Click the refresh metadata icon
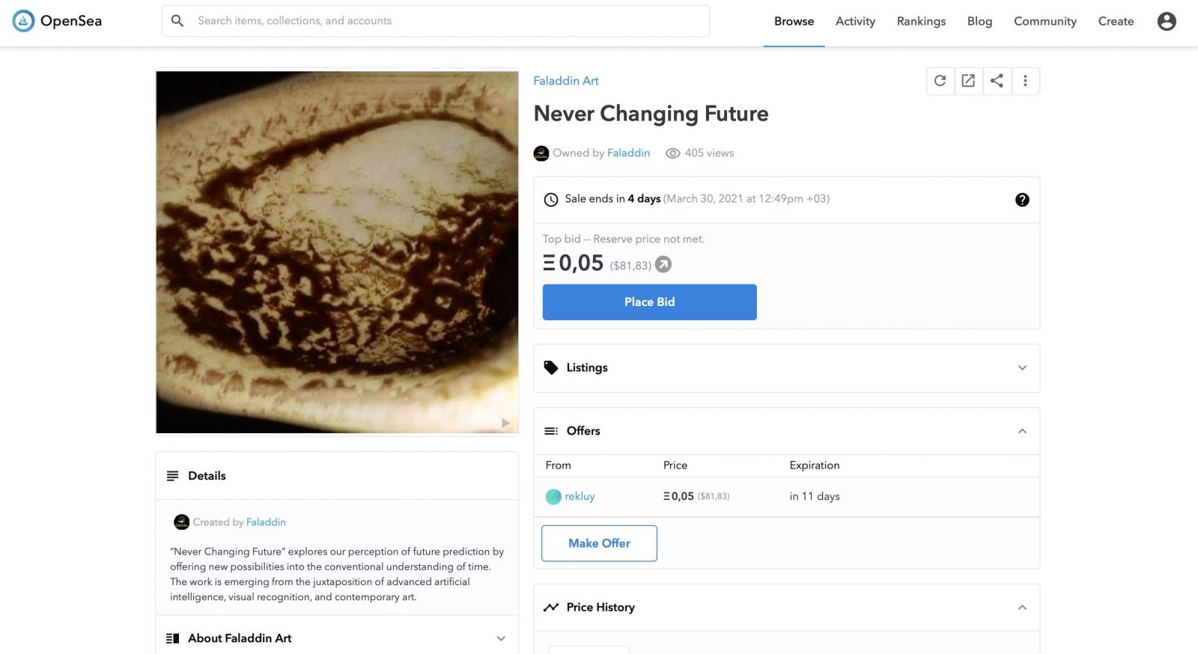Screen dimensions: 1198x654 click(940, 81)
